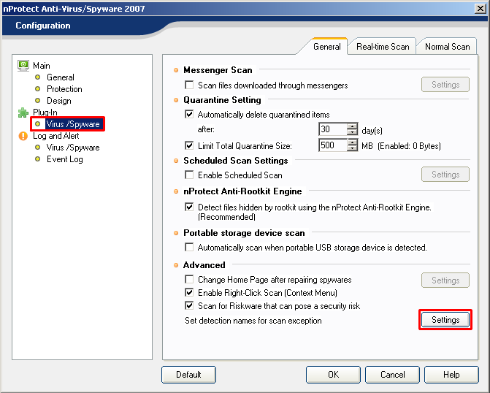This screenshot has width=490, height=393.
Task: Click the Cancel button
Action: point(392,375)
